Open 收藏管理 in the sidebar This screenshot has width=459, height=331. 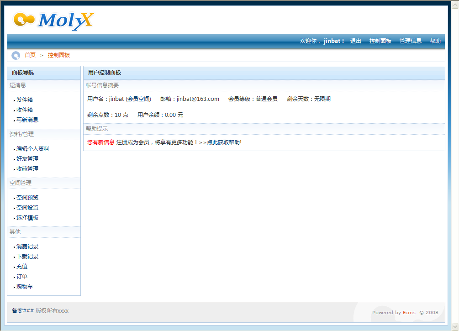(x=27, y=169)
